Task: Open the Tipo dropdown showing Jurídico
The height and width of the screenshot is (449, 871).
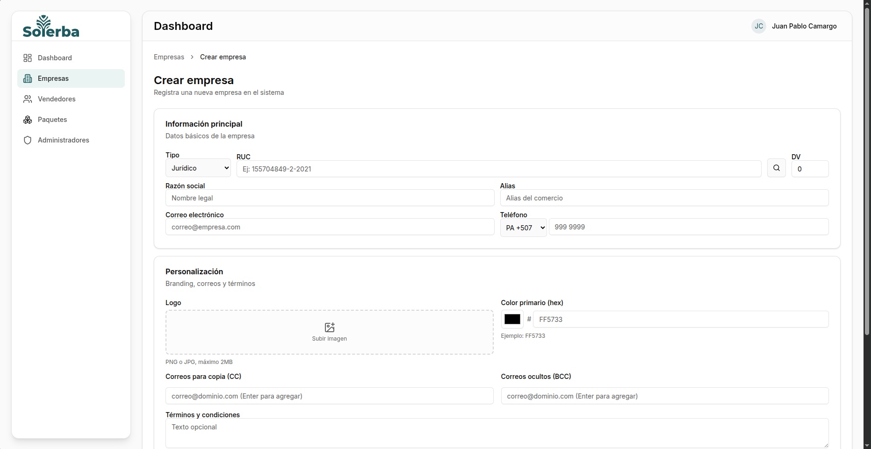Action: pyautogui.click(x=198, y=168)
